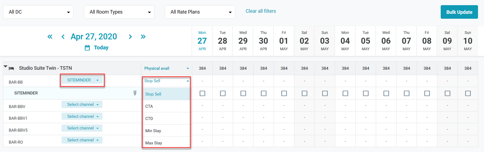This screenshot has width=484, height=152.
Task: Click the bed icon for Studio Suite Twin
Action: [x=11, y=68]
